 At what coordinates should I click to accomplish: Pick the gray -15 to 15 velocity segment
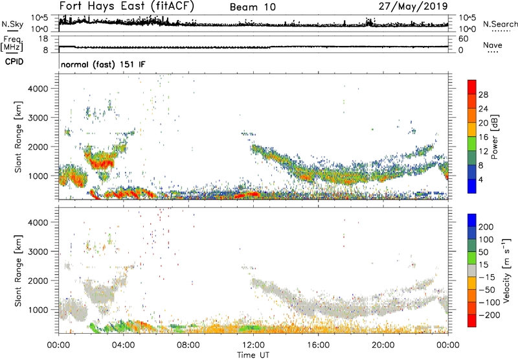coord(472,270)
